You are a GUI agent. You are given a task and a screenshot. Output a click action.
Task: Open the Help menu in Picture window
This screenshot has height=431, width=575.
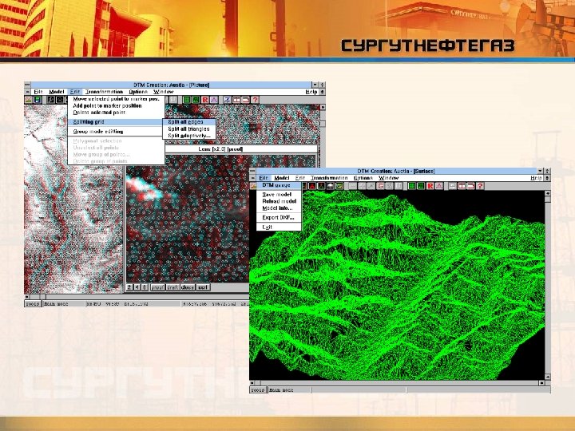point(311,92)
